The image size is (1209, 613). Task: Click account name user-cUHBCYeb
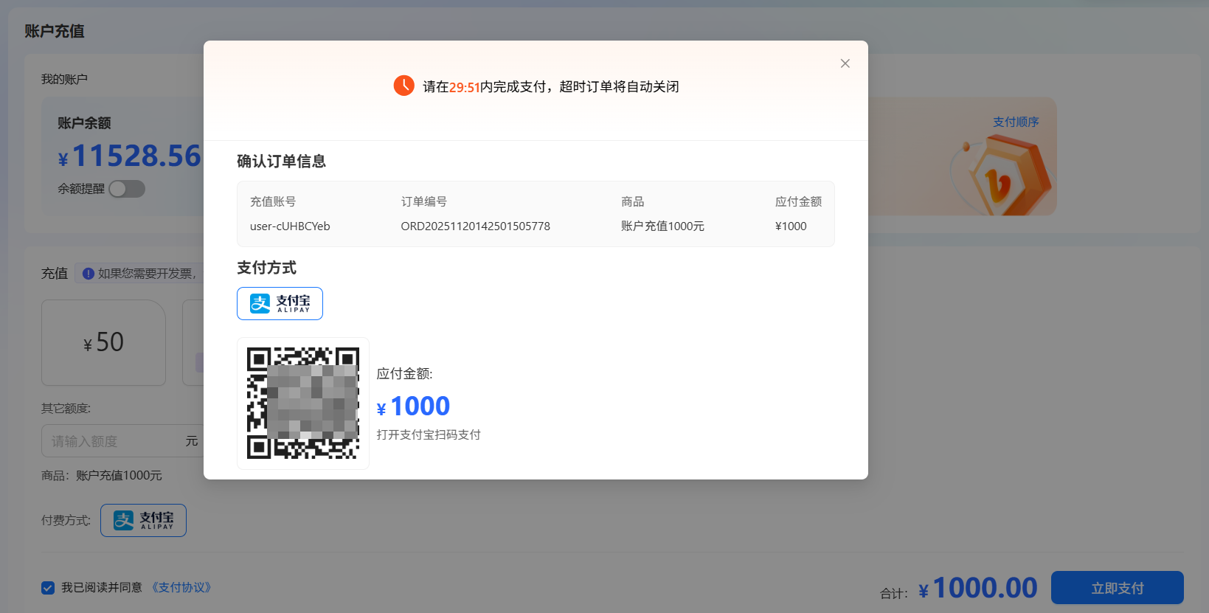290,226
